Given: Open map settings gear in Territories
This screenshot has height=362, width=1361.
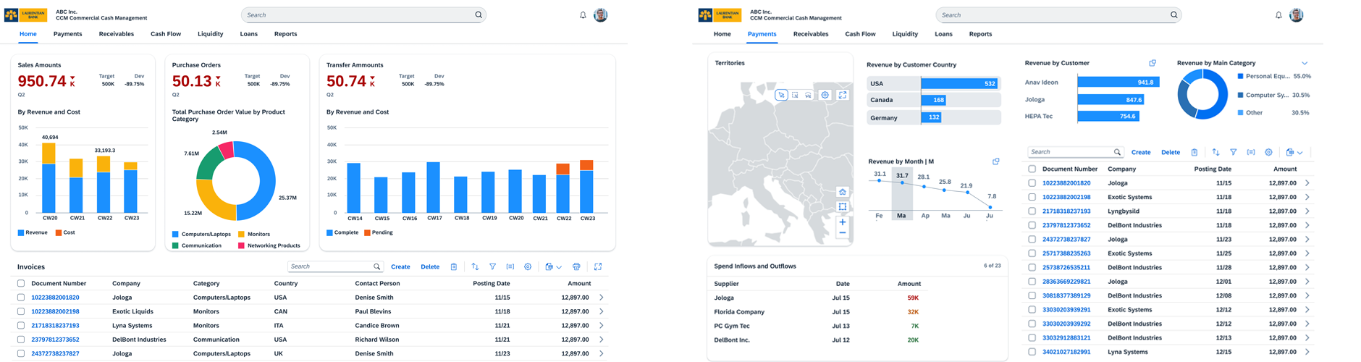Looking at the screenshot, I should coord(825,95).
